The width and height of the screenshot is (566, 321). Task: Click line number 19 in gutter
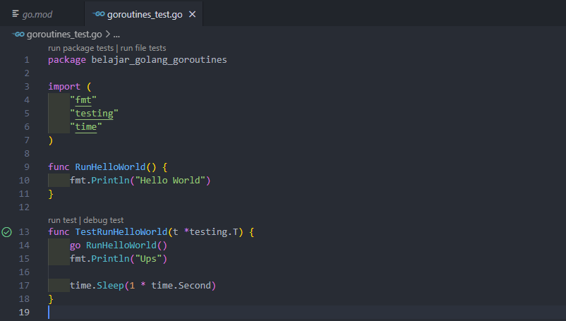click(24, 313)
